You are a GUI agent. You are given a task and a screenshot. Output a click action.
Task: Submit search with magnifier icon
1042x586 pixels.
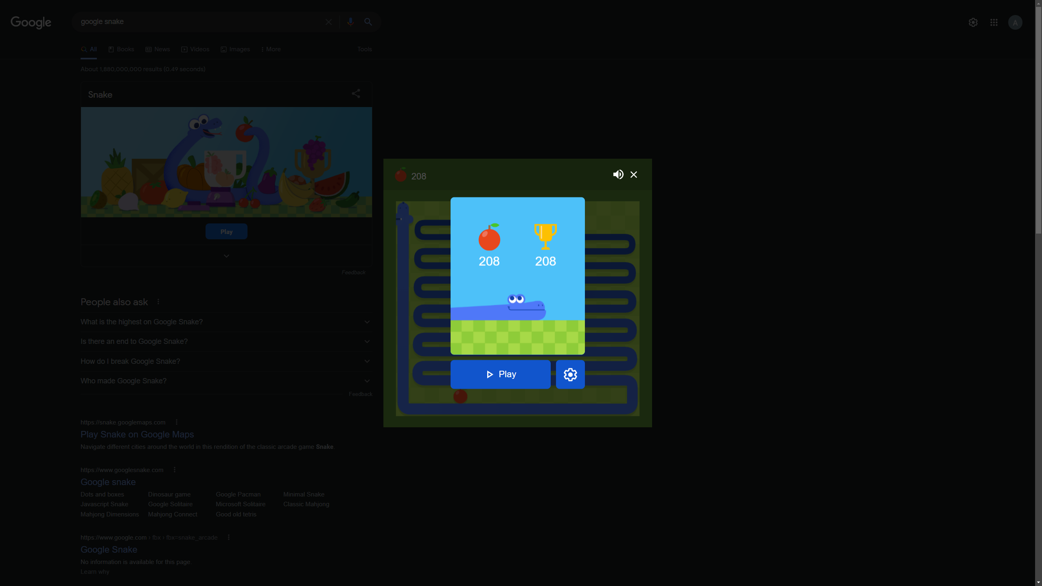(x=368, y=22)
